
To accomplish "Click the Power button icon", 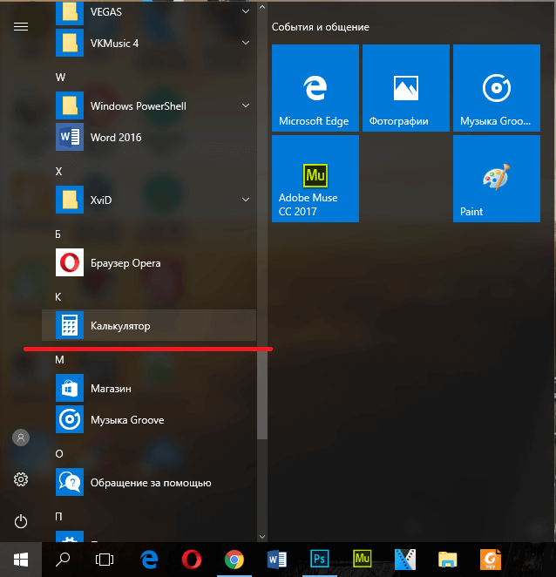I will point(21,521).
